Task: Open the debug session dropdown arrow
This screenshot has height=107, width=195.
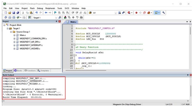Action: pyautogui.click(x=132, y=13)
